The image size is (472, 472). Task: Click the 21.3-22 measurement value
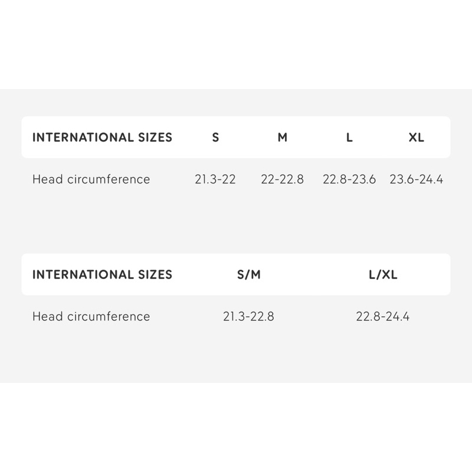[x=215, y=179]
